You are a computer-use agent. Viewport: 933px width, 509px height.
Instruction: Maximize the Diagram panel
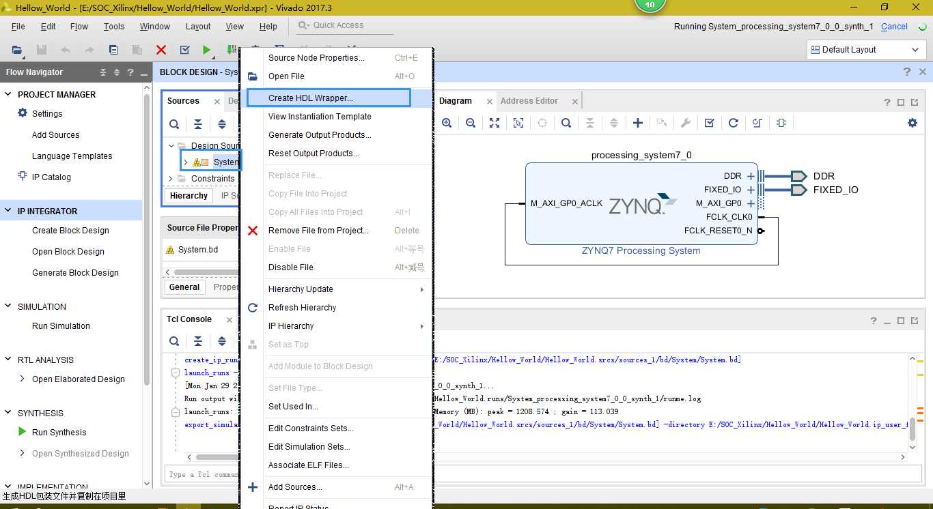pos(901,102)
